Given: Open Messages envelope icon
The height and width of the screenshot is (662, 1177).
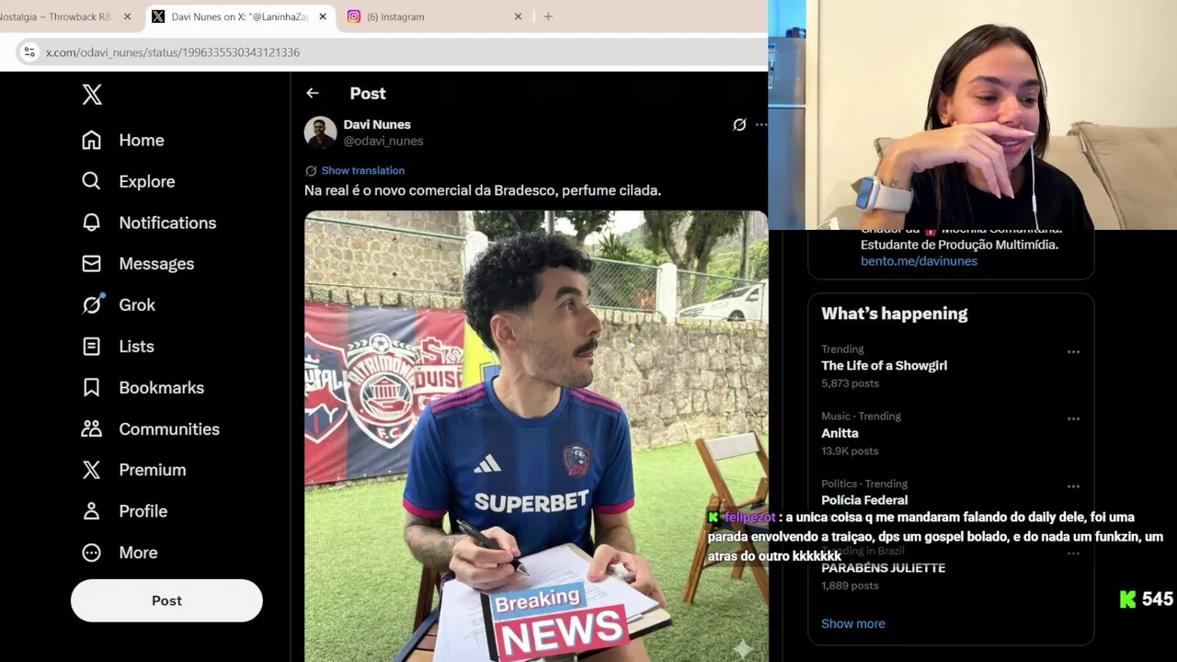Looking at the screenshot, I should pos(91,264).
